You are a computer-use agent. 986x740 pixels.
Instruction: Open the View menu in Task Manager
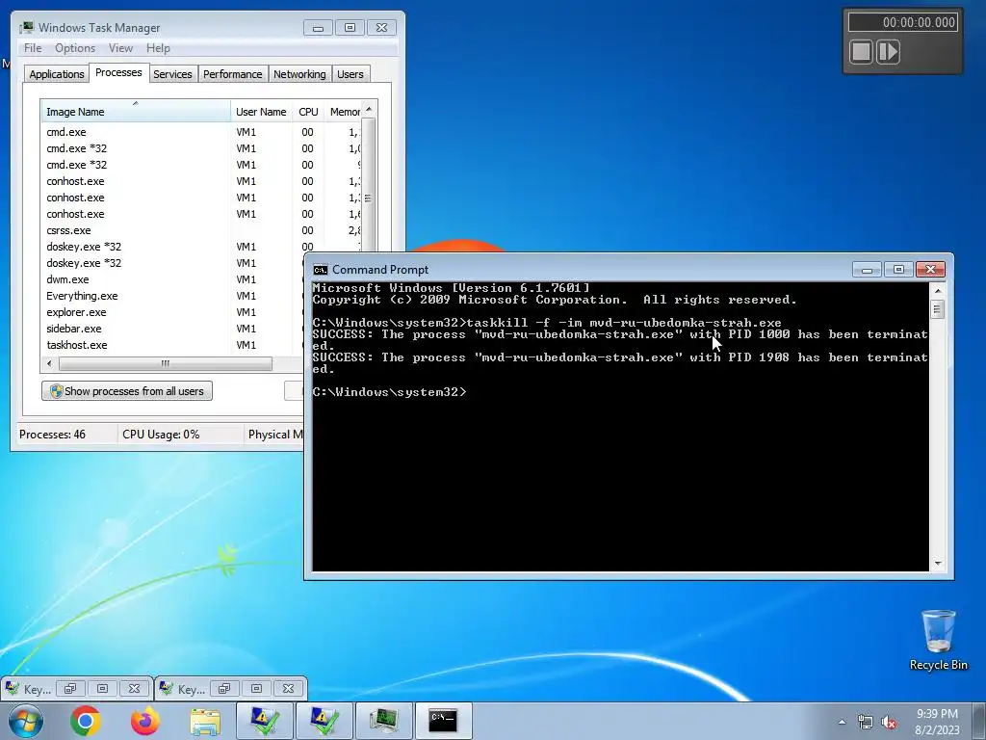pos(120,48)
